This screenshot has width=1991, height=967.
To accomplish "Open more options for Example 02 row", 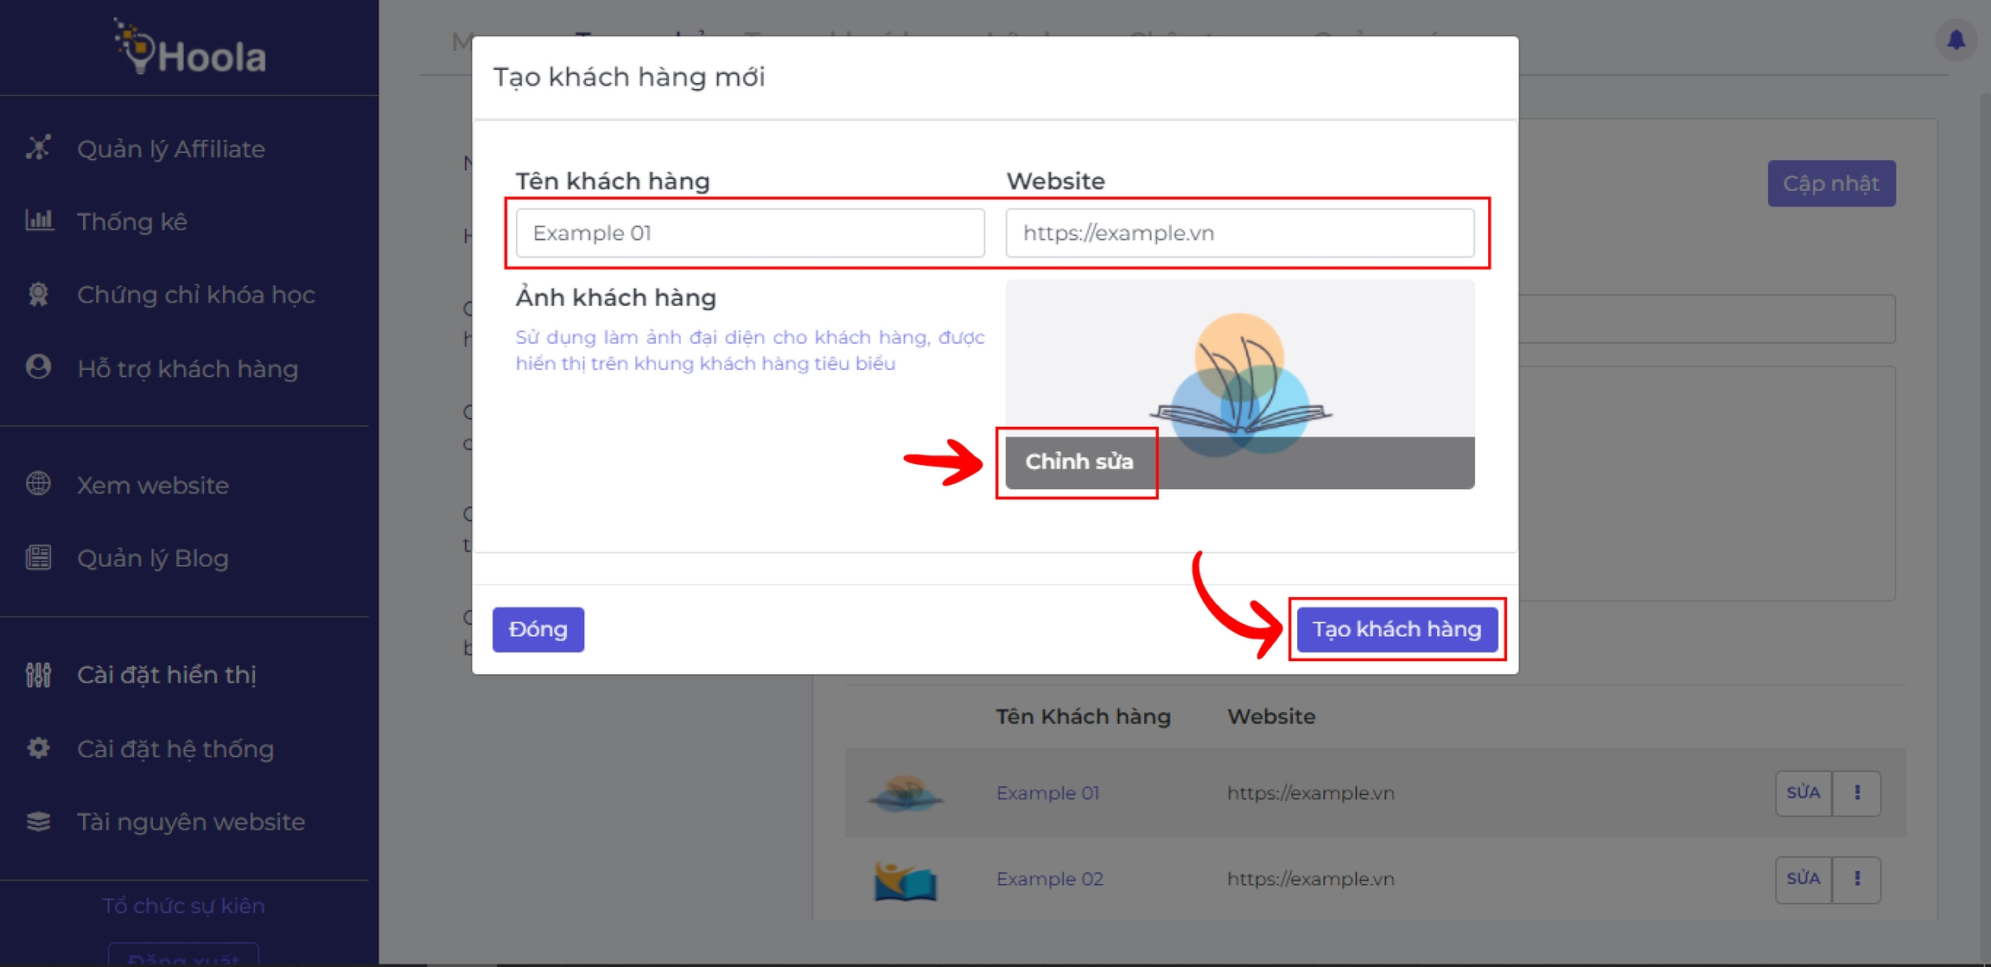I will 1856,879.
